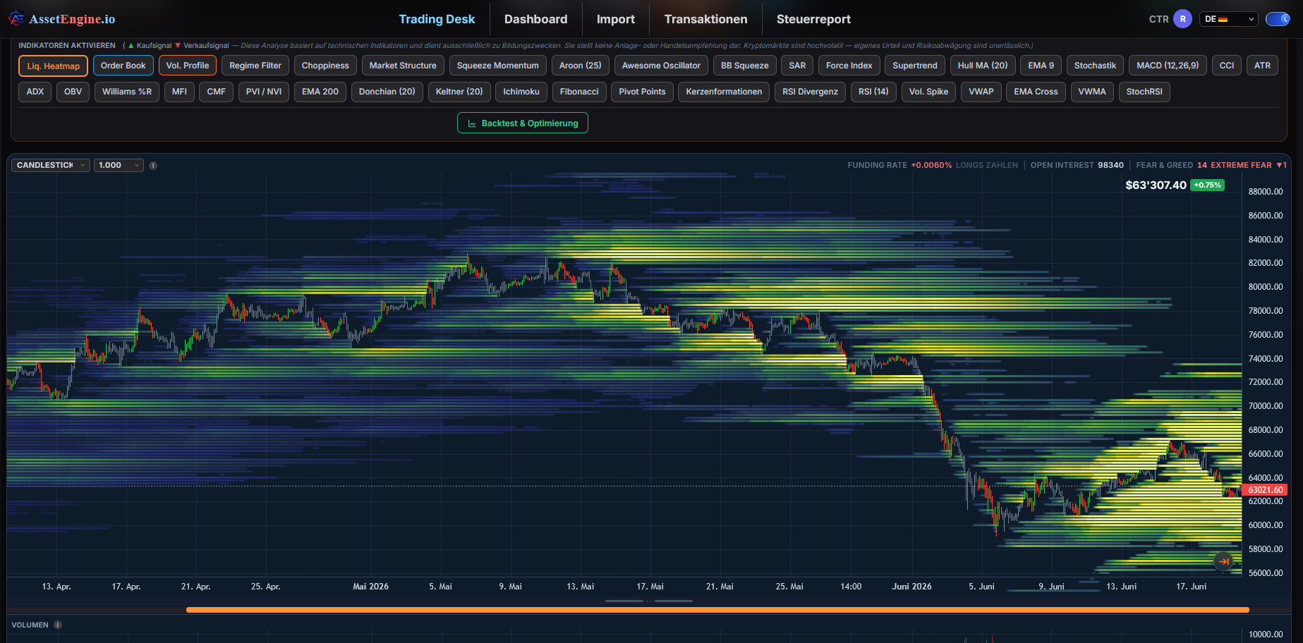Enable the EMA Cross indicator
The image size is (1303, 643).
tap(1036, 92)
